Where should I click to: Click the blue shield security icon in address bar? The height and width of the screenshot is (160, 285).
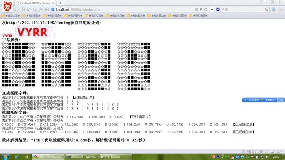point(53,10)
